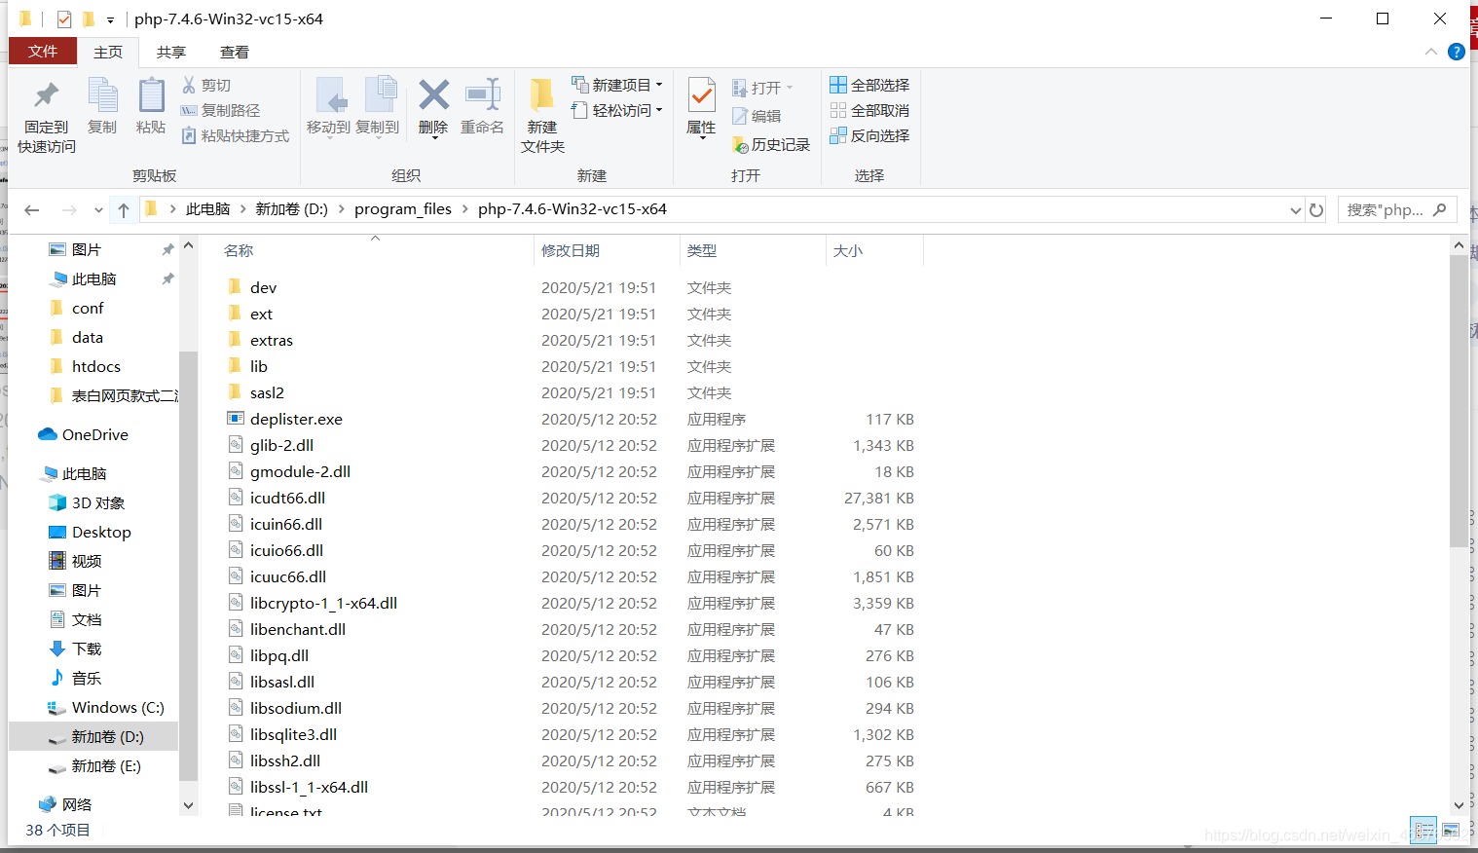Click the file list vertical scrollbar

pyautogui.click(x=1459, y=401)
